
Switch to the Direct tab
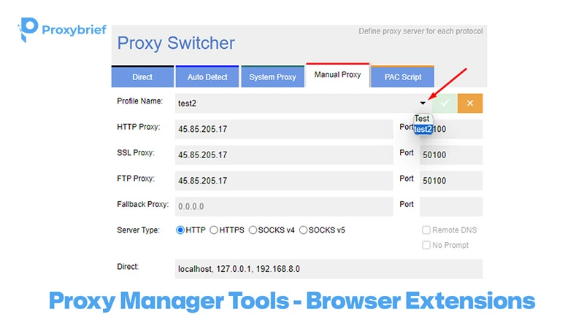tap(142, 77)
